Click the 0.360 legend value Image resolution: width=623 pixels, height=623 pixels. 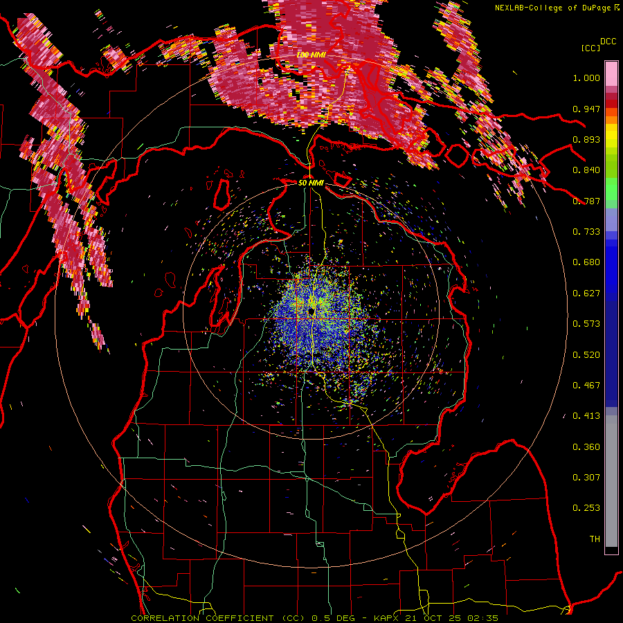pyautogui.click(x=586, y=447)
